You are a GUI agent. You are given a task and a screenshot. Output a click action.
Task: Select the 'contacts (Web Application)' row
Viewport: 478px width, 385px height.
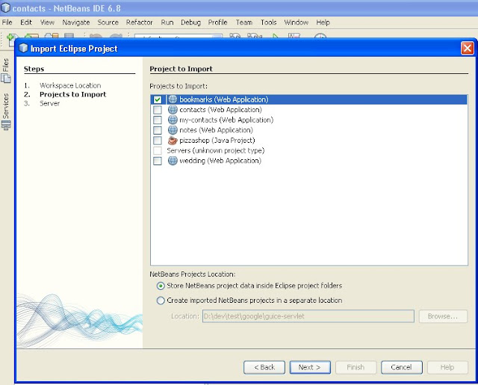[308, 110]
